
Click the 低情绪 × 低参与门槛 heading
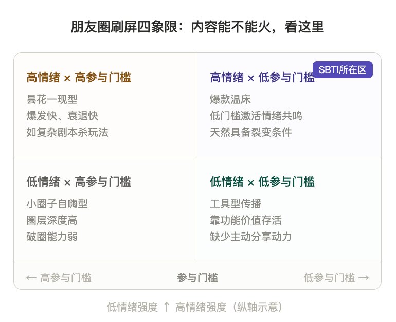[262, 182]
